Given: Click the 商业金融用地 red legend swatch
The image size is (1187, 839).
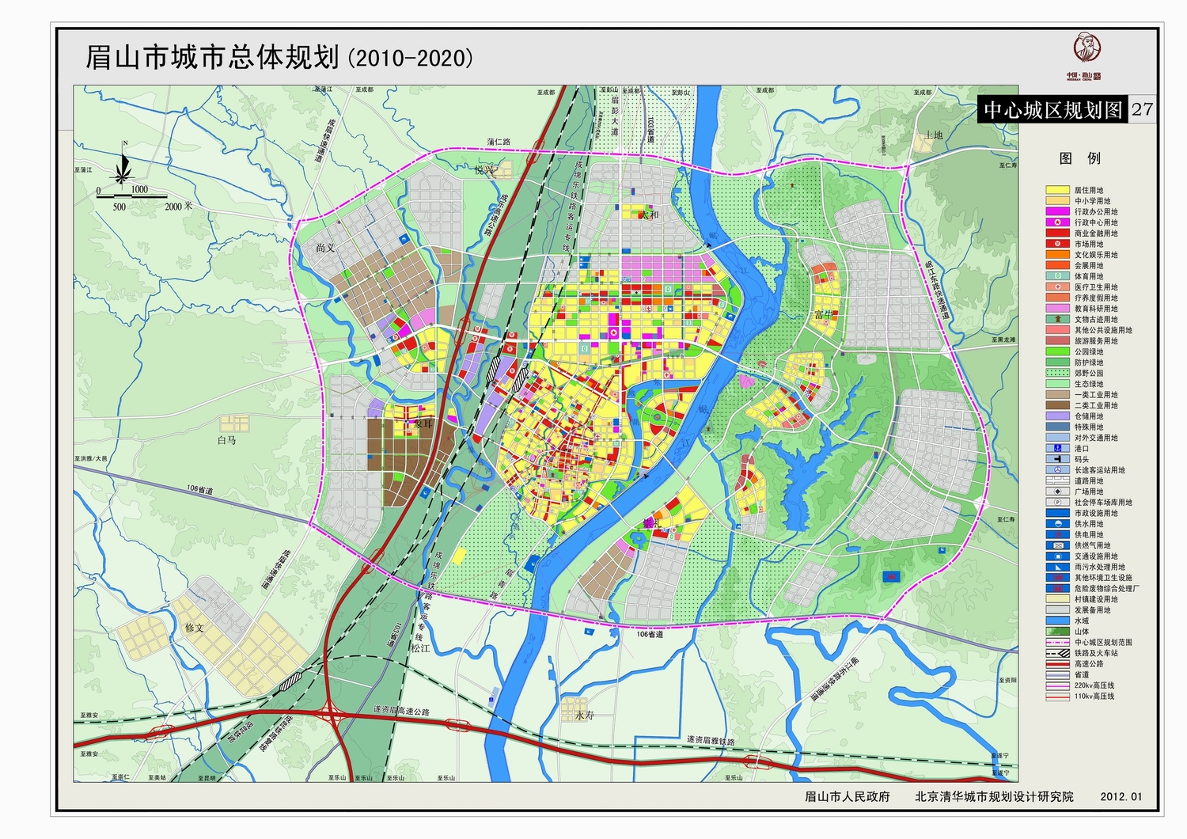Looking at the screenshot, I should coord(1057,233).
